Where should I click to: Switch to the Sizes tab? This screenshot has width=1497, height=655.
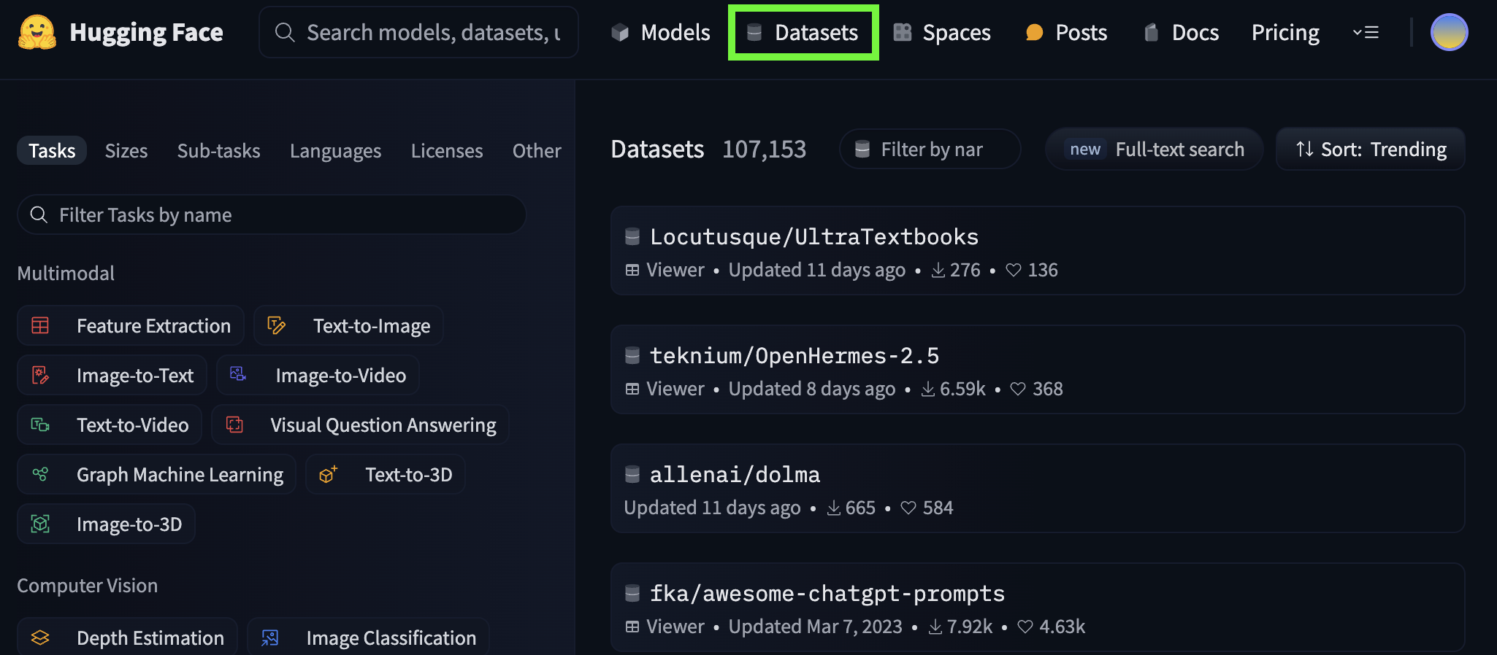pyautogui.click(x=126, y=150)
